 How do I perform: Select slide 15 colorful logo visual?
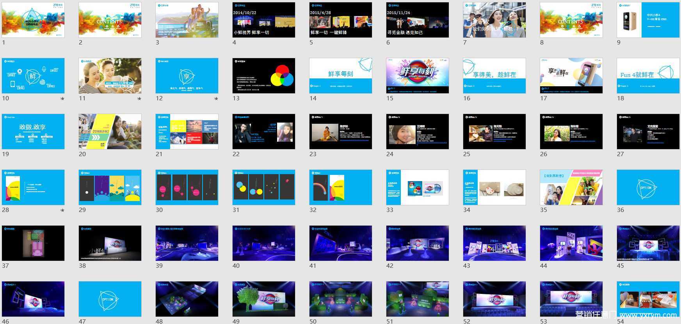coord(418,76)
